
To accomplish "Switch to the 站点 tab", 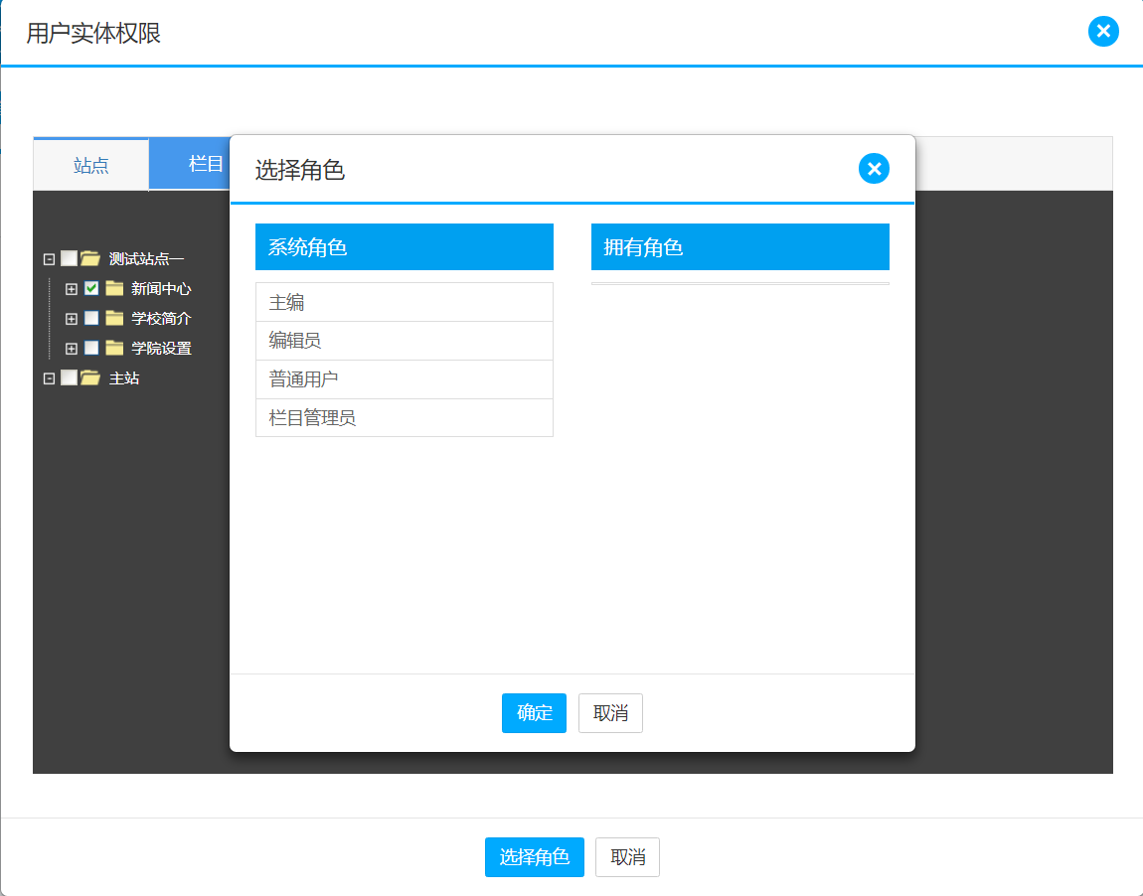I will click(91, 165).
